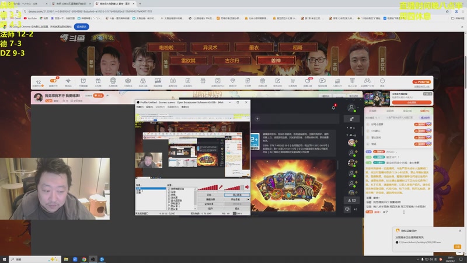
Task: Toggle the orange live broadcast switch
Action: coord(53,81)
